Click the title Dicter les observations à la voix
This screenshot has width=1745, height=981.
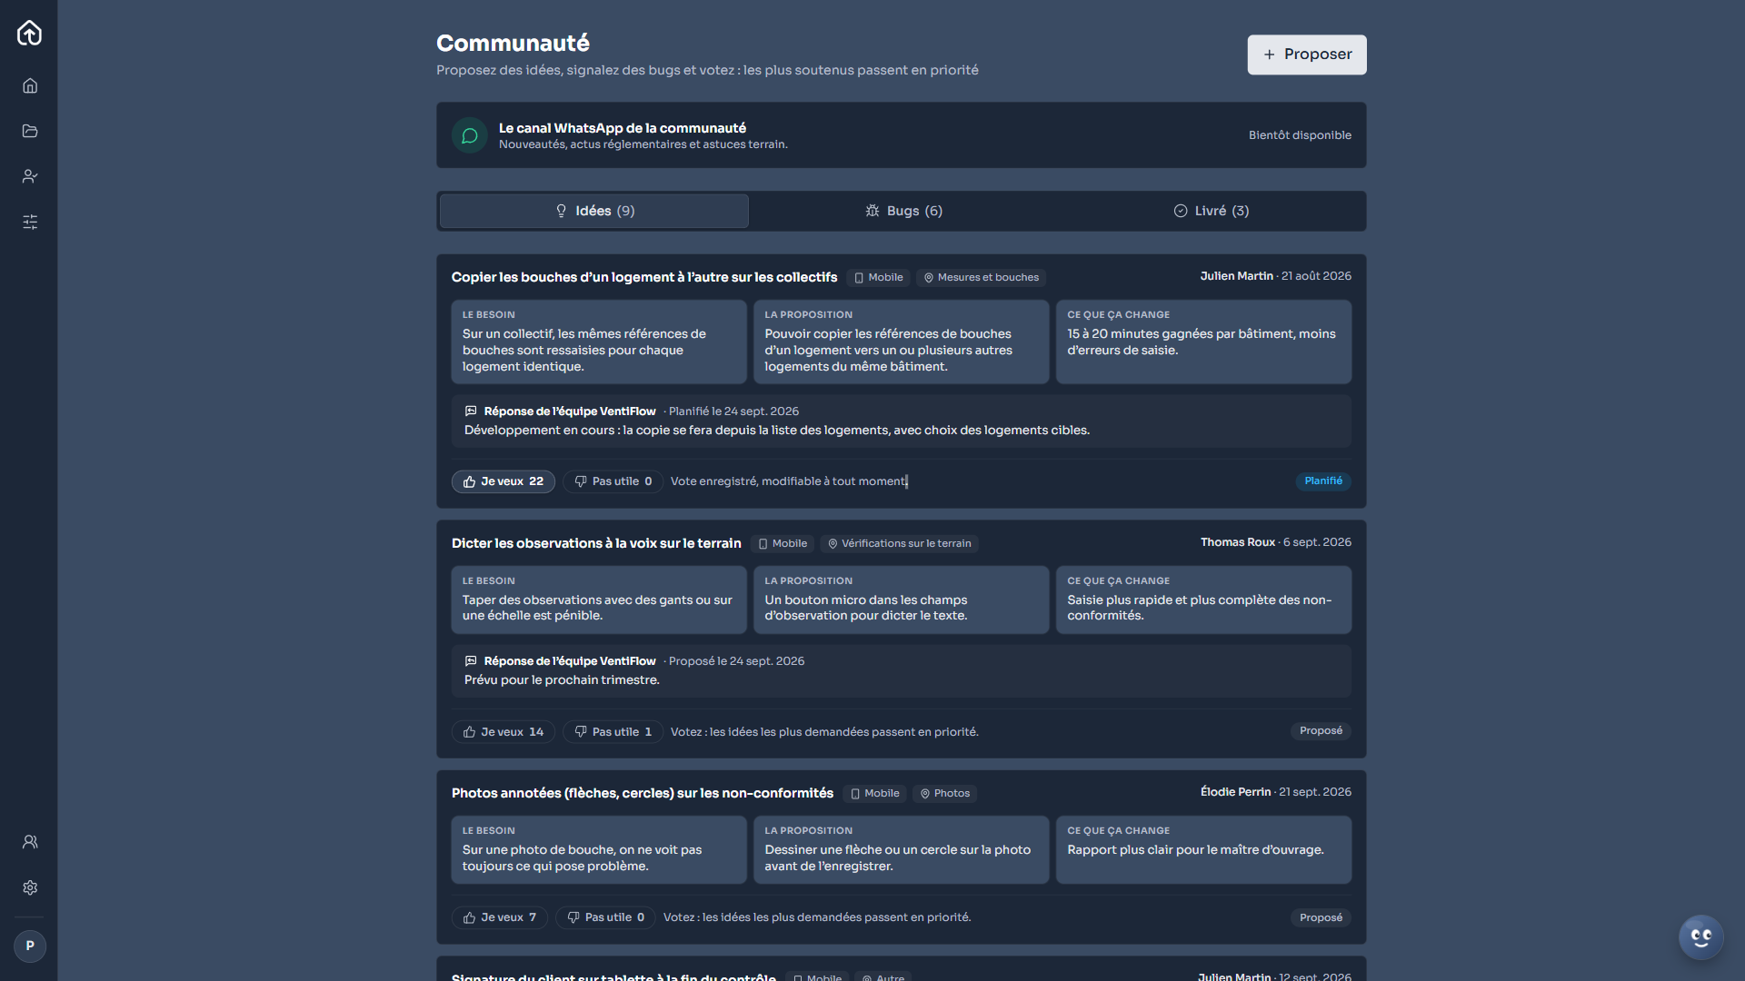596,543
